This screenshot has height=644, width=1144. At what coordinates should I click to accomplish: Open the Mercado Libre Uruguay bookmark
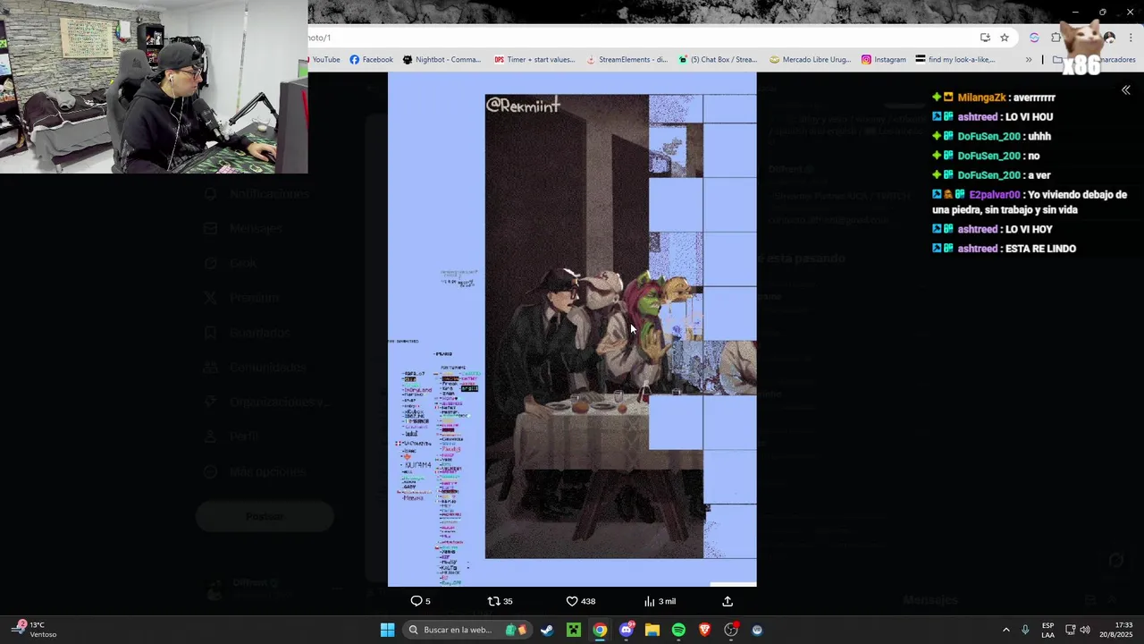[x=810, y=60]
